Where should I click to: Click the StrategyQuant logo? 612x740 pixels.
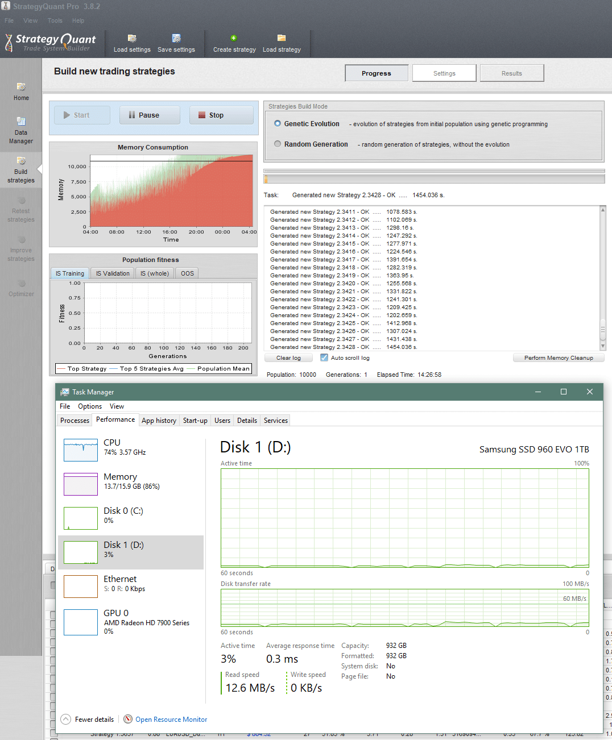50,43
